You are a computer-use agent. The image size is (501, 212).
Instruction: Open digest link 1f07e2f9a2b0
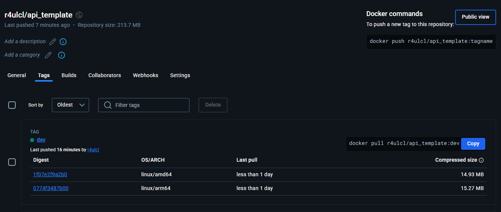pos(50,174)
